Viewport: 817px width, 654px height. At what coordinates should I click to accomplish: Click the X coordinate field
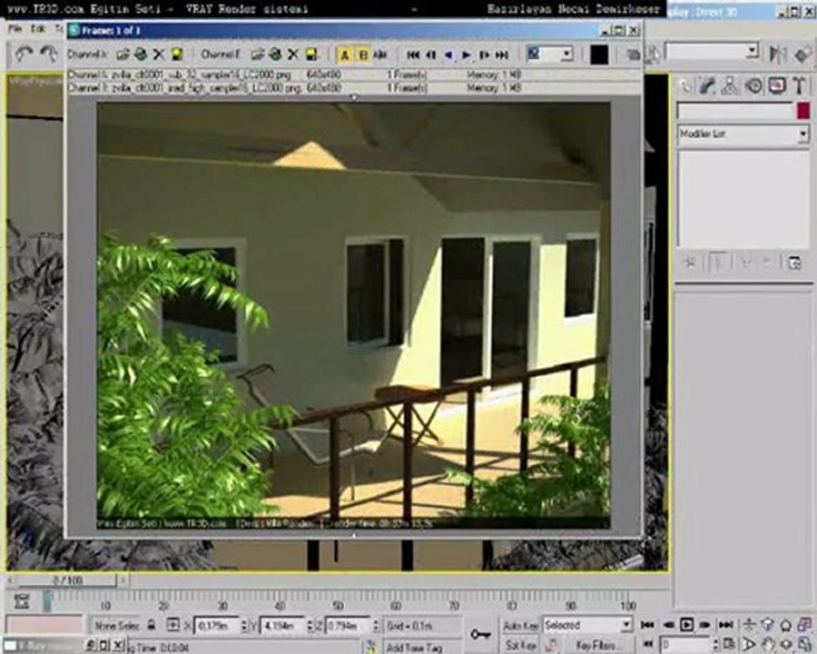point(217,625)
